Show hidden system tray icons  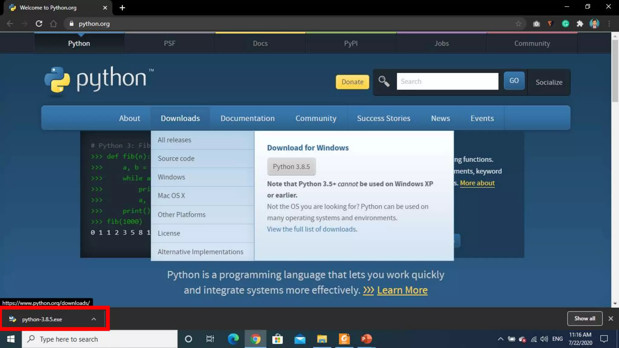pos(501,339)
